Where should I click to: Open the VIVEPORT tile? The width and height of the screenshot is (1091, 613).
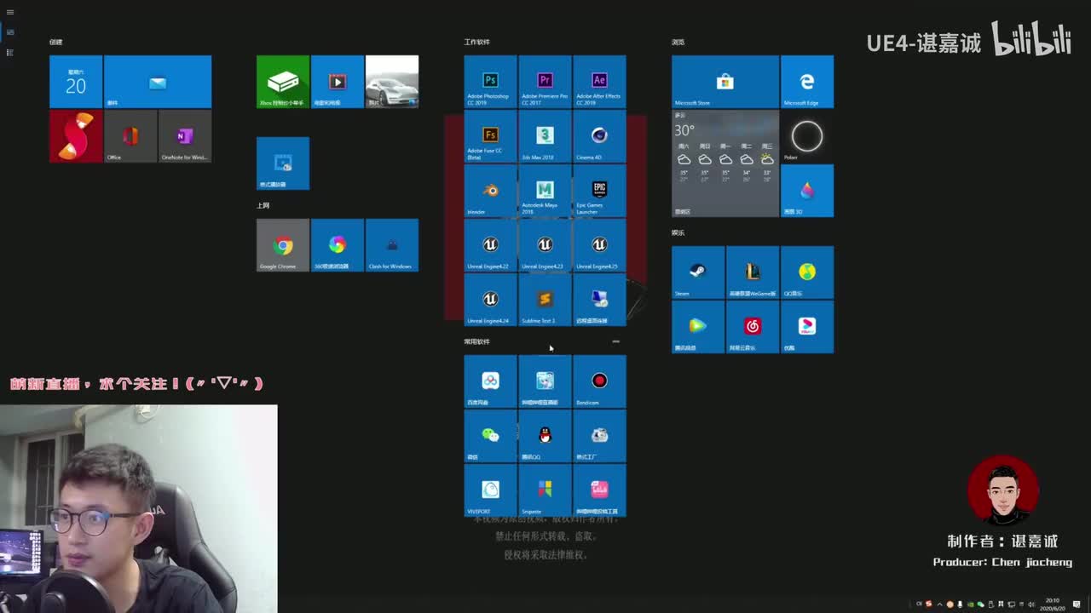(490, 490)
